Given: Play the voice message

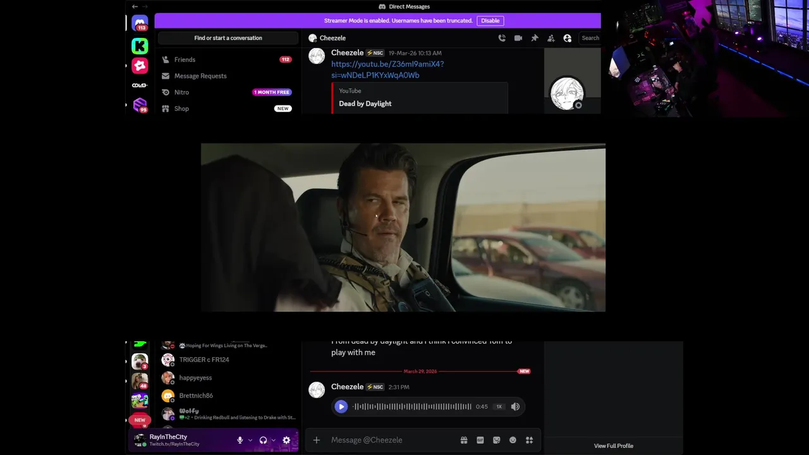Looking at the screenshot, I should tap(341, 407).
